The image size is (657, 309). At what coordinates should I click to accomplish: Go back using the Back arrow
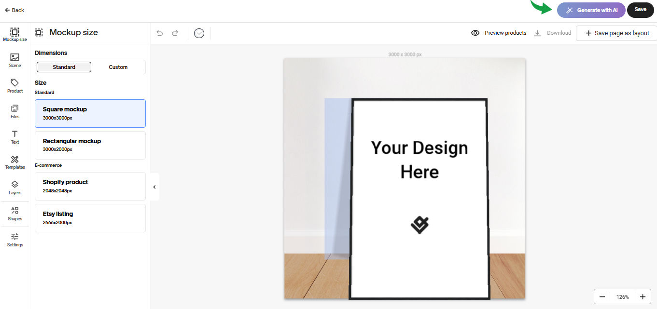(x=14, y=10)
